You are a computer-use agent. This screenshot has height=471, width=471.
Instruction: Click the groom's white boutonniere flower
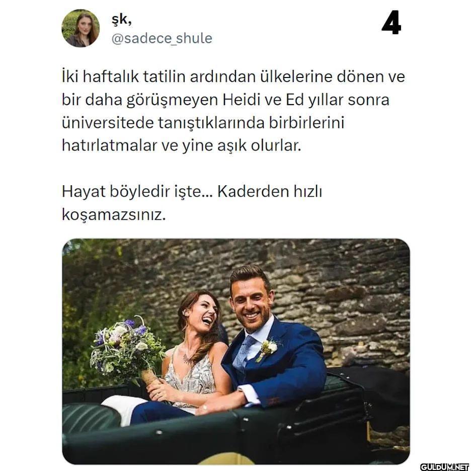click(x=268, y=348)
